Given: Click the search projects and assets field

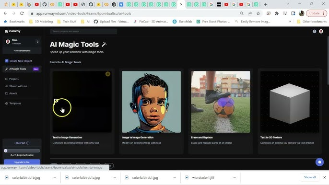Looking at the screenshot, I should click(x=83, y=32).
